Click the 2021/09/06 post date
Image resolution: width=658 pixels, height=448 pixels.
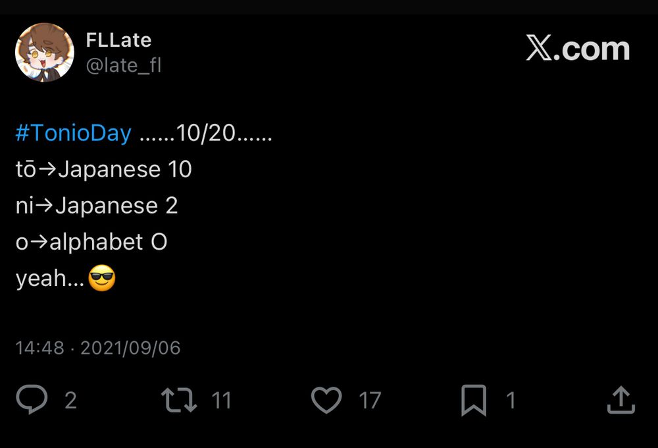click(x=130, y=348)
